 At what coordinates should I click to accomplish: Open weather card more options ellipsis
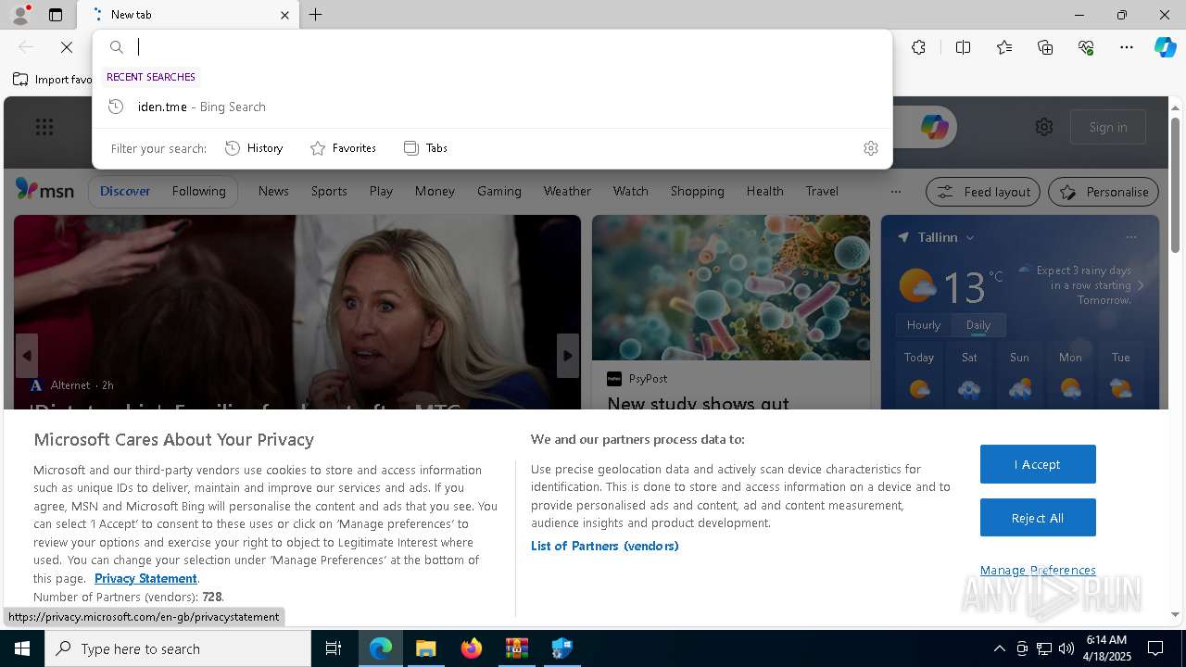click(x=1130, y=237)
